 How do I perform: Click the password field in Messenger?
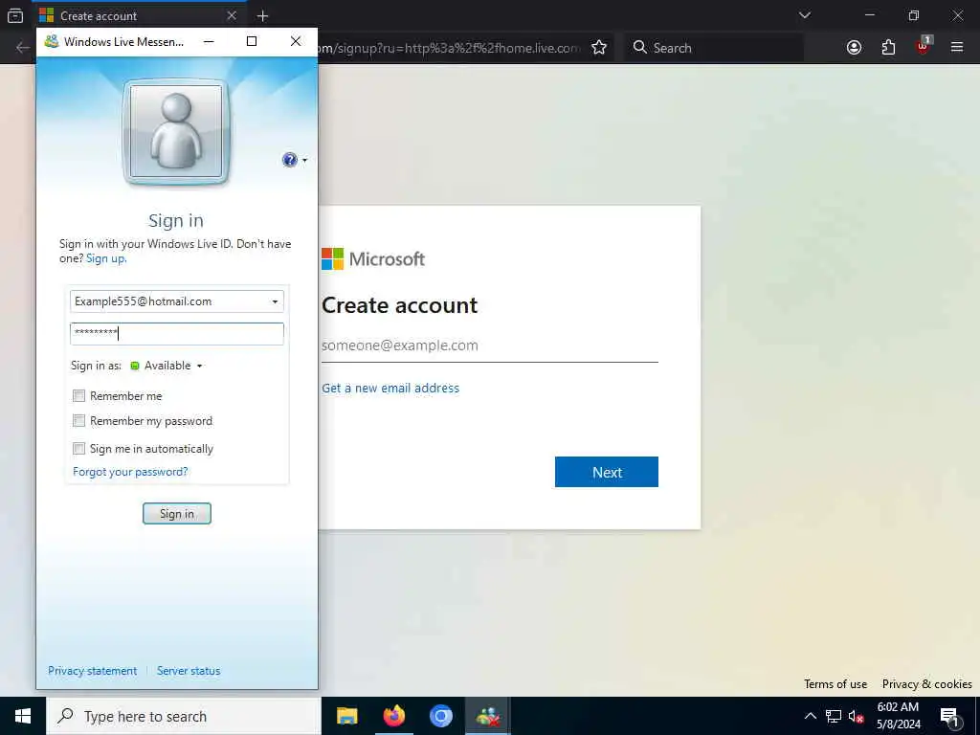[x=177, y=333]
